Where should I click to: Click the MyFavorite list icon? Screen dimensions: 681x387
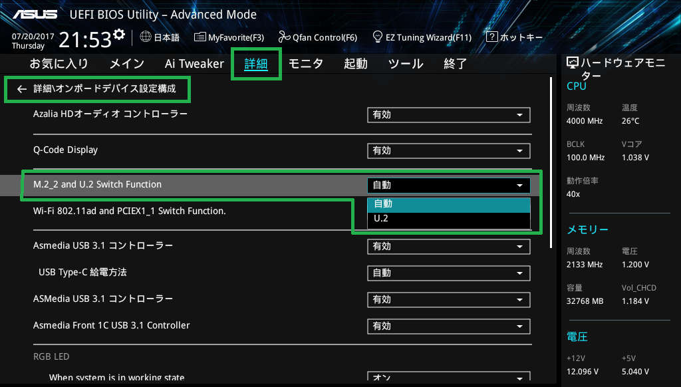click(200, 37)
